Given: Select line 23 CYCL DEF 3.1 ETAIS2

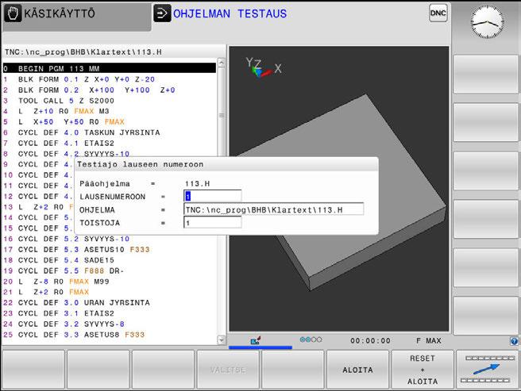Looking at the screenshot, I should [110, 313].
